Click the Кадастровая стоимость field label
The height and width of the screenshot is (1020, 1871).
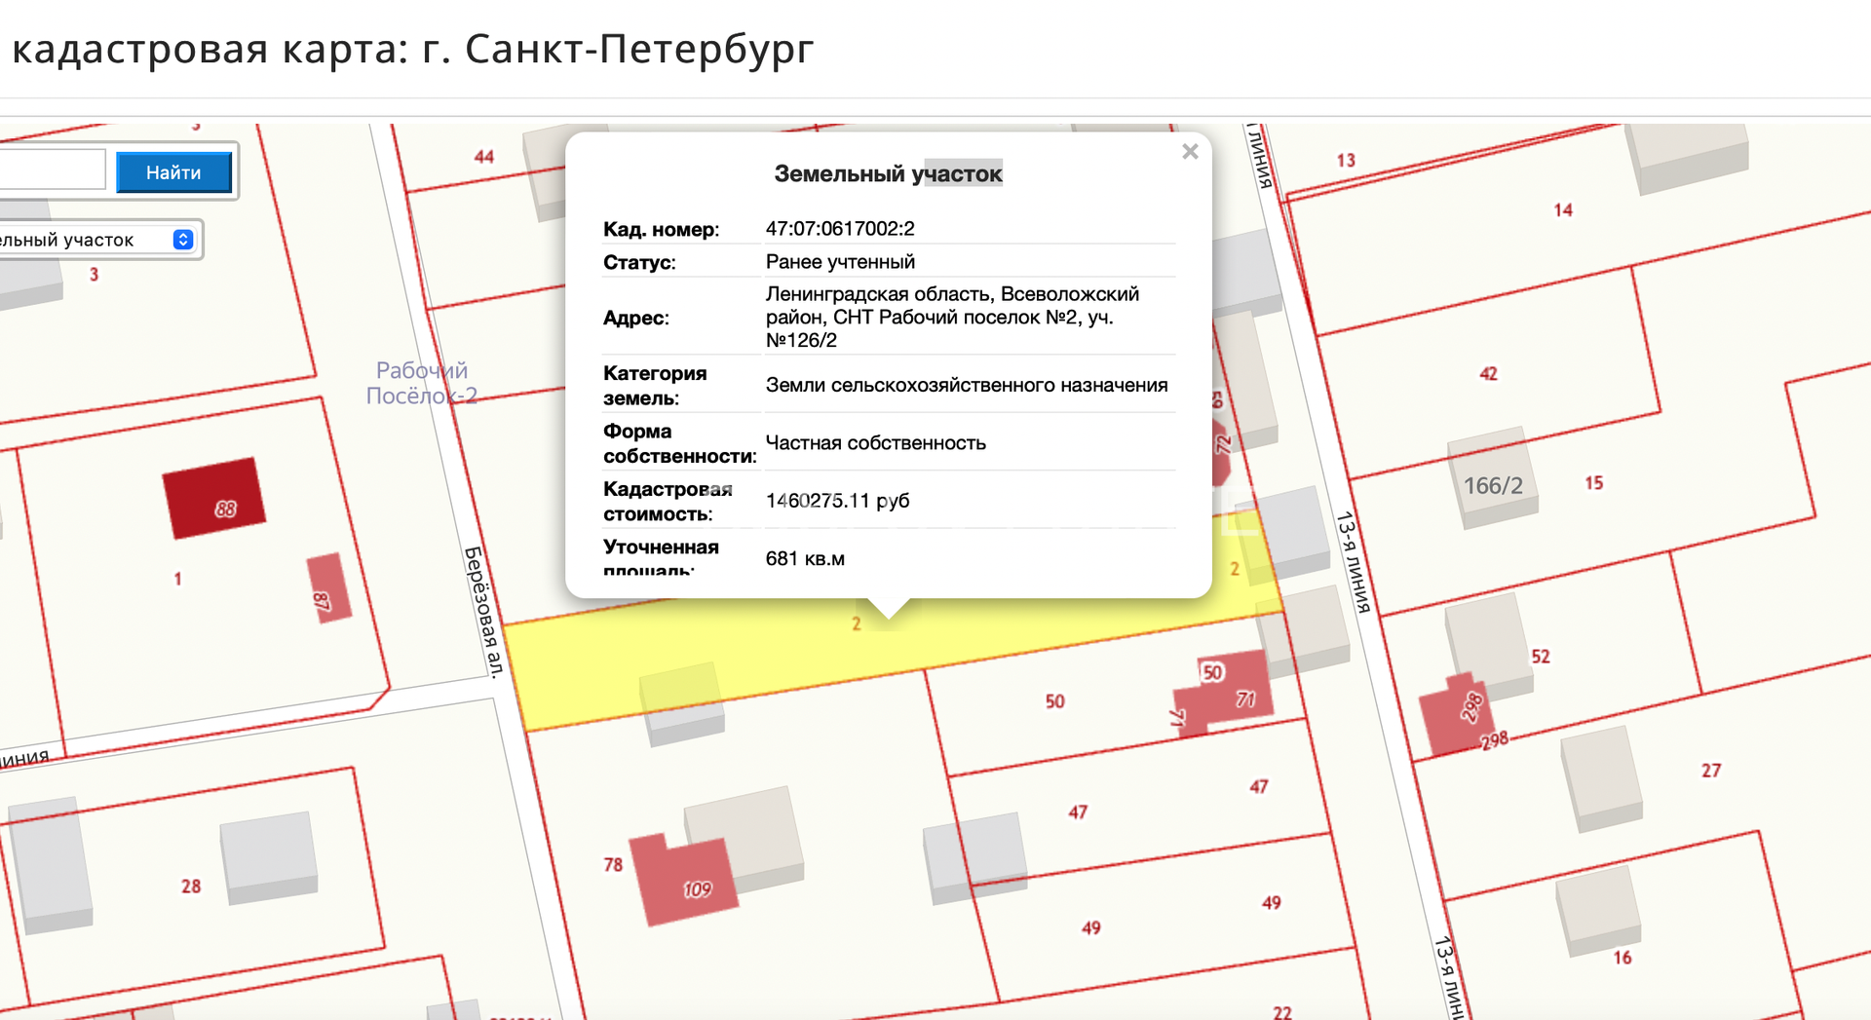tap(668, 502)
